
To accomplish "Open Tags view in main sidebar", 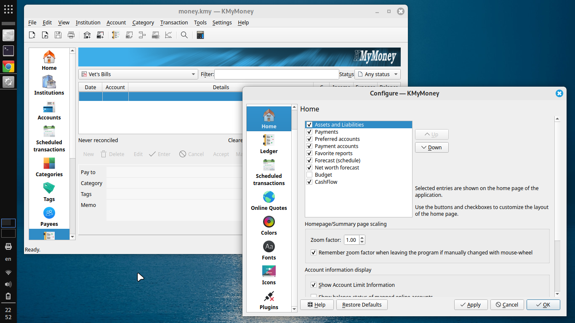I will pyautogui.click(x=49, y=192).
